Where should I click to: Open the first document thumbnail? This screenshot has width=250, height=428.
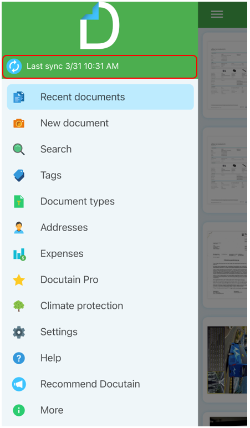[x=226, y=75]
